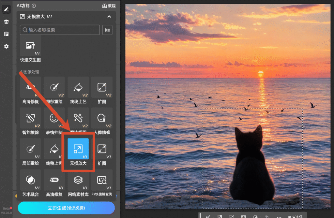The width and height of the screenshot is (334, 218).
Task: Select the 局部重绘 V1 tool
Action: pos(30,152)
